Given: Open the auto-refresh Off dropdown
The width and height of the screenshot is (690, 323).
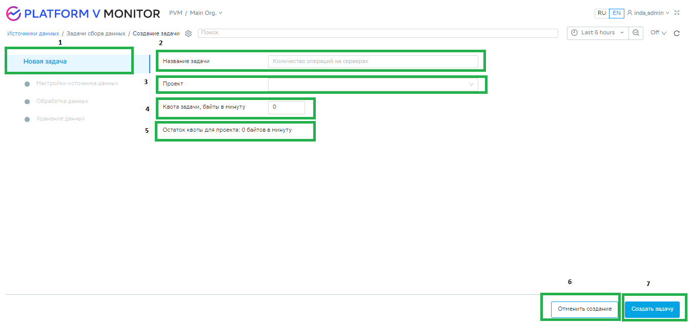Looking at the screenshot, I should [658, 33].
